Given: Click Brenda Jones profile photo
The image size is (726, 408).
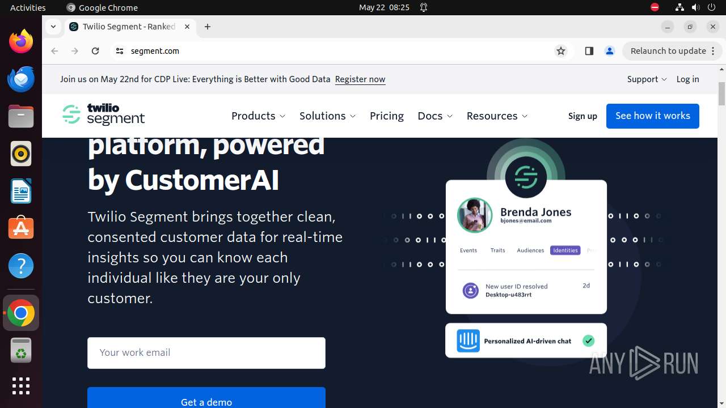Looking at the screenshot, I should click(475, 215).
